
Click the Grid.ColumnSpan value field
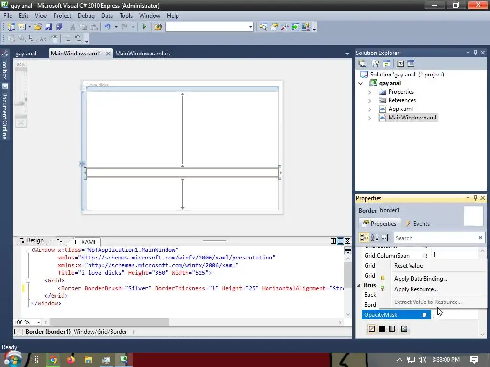tap(454, 255)
